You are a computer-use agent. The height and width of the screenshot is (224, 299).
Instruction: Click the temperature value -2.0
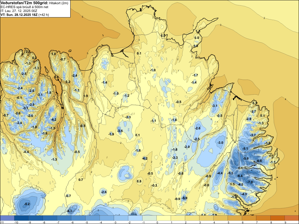[187, 147]
